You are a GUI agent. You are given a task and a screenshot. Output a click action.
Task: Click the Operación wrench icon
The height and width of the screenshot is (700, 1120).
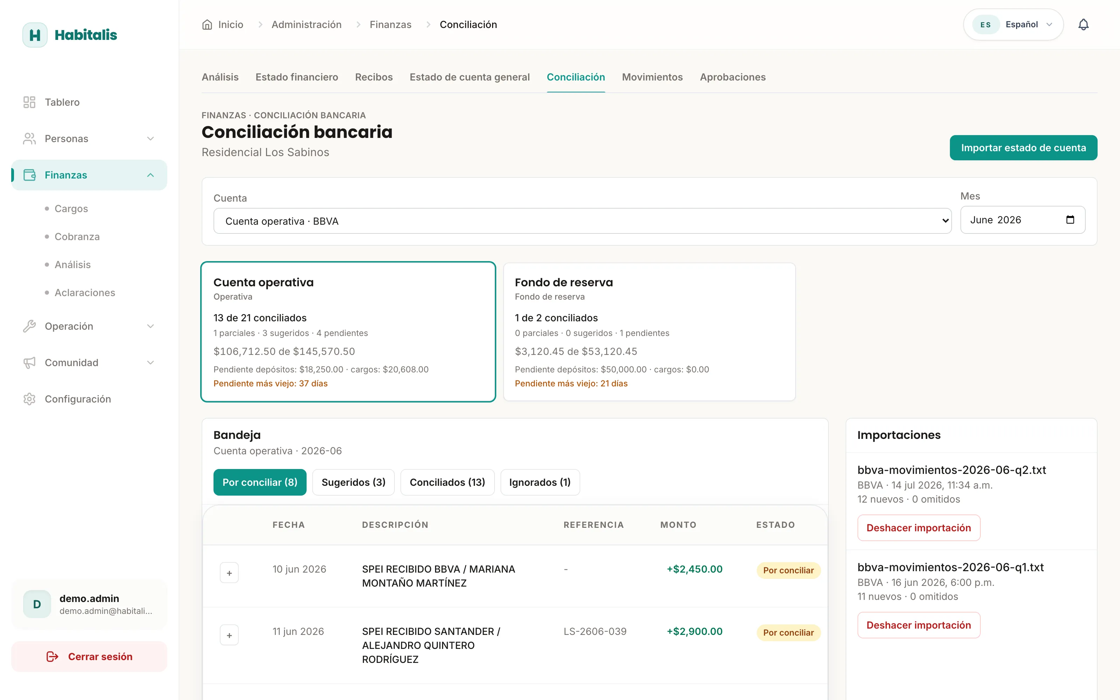[x=29, y=327]
